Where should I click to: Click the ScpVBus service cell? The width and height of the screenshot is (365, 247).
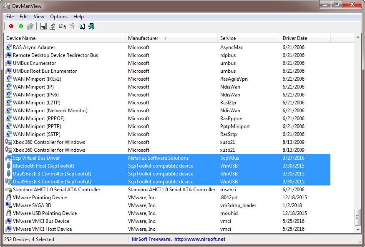[230, 158]
